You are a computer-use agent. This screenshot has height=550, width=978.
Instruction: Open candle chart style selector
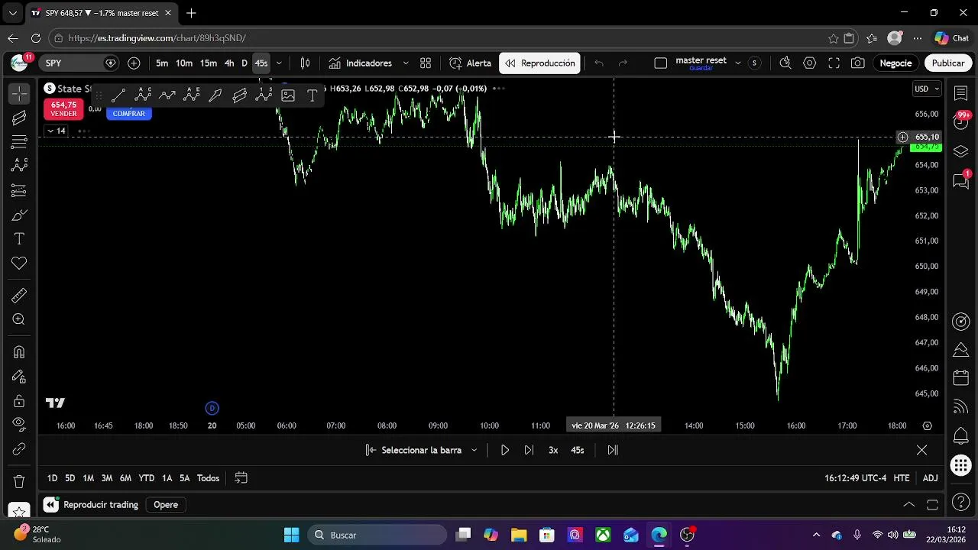[305, 63]
